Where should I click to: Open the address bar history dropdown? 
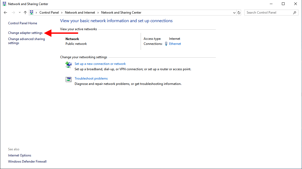(x=234, y=13)
